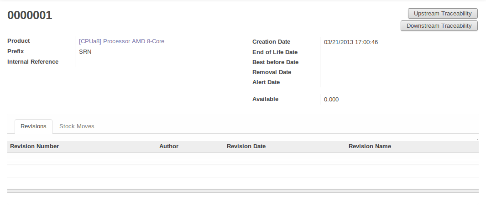
Task: Open Downstream Traceability
Action: click(x=439, y=26)
